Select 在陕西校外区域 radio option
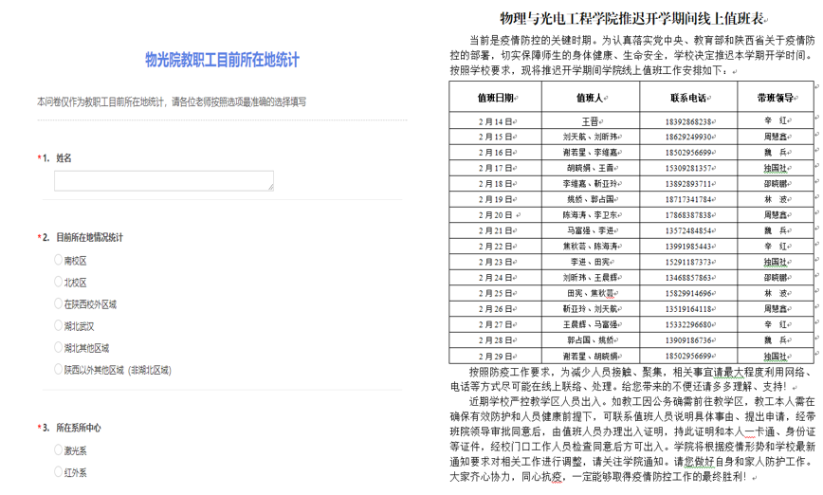 (59, 304)
